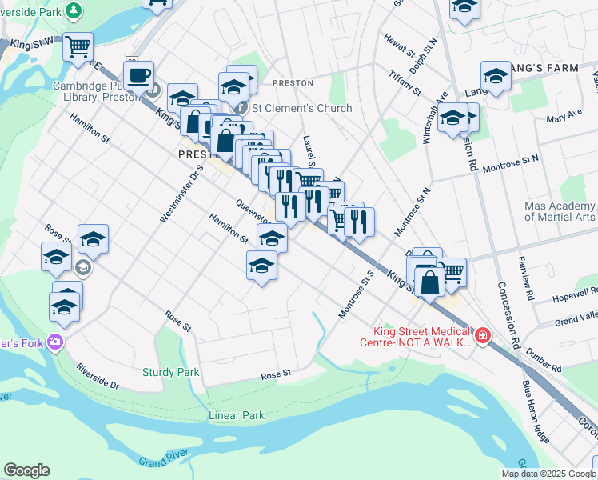Select the shopping bag marker near Concession Rd
598x480 pixels.
pos(429,284)
